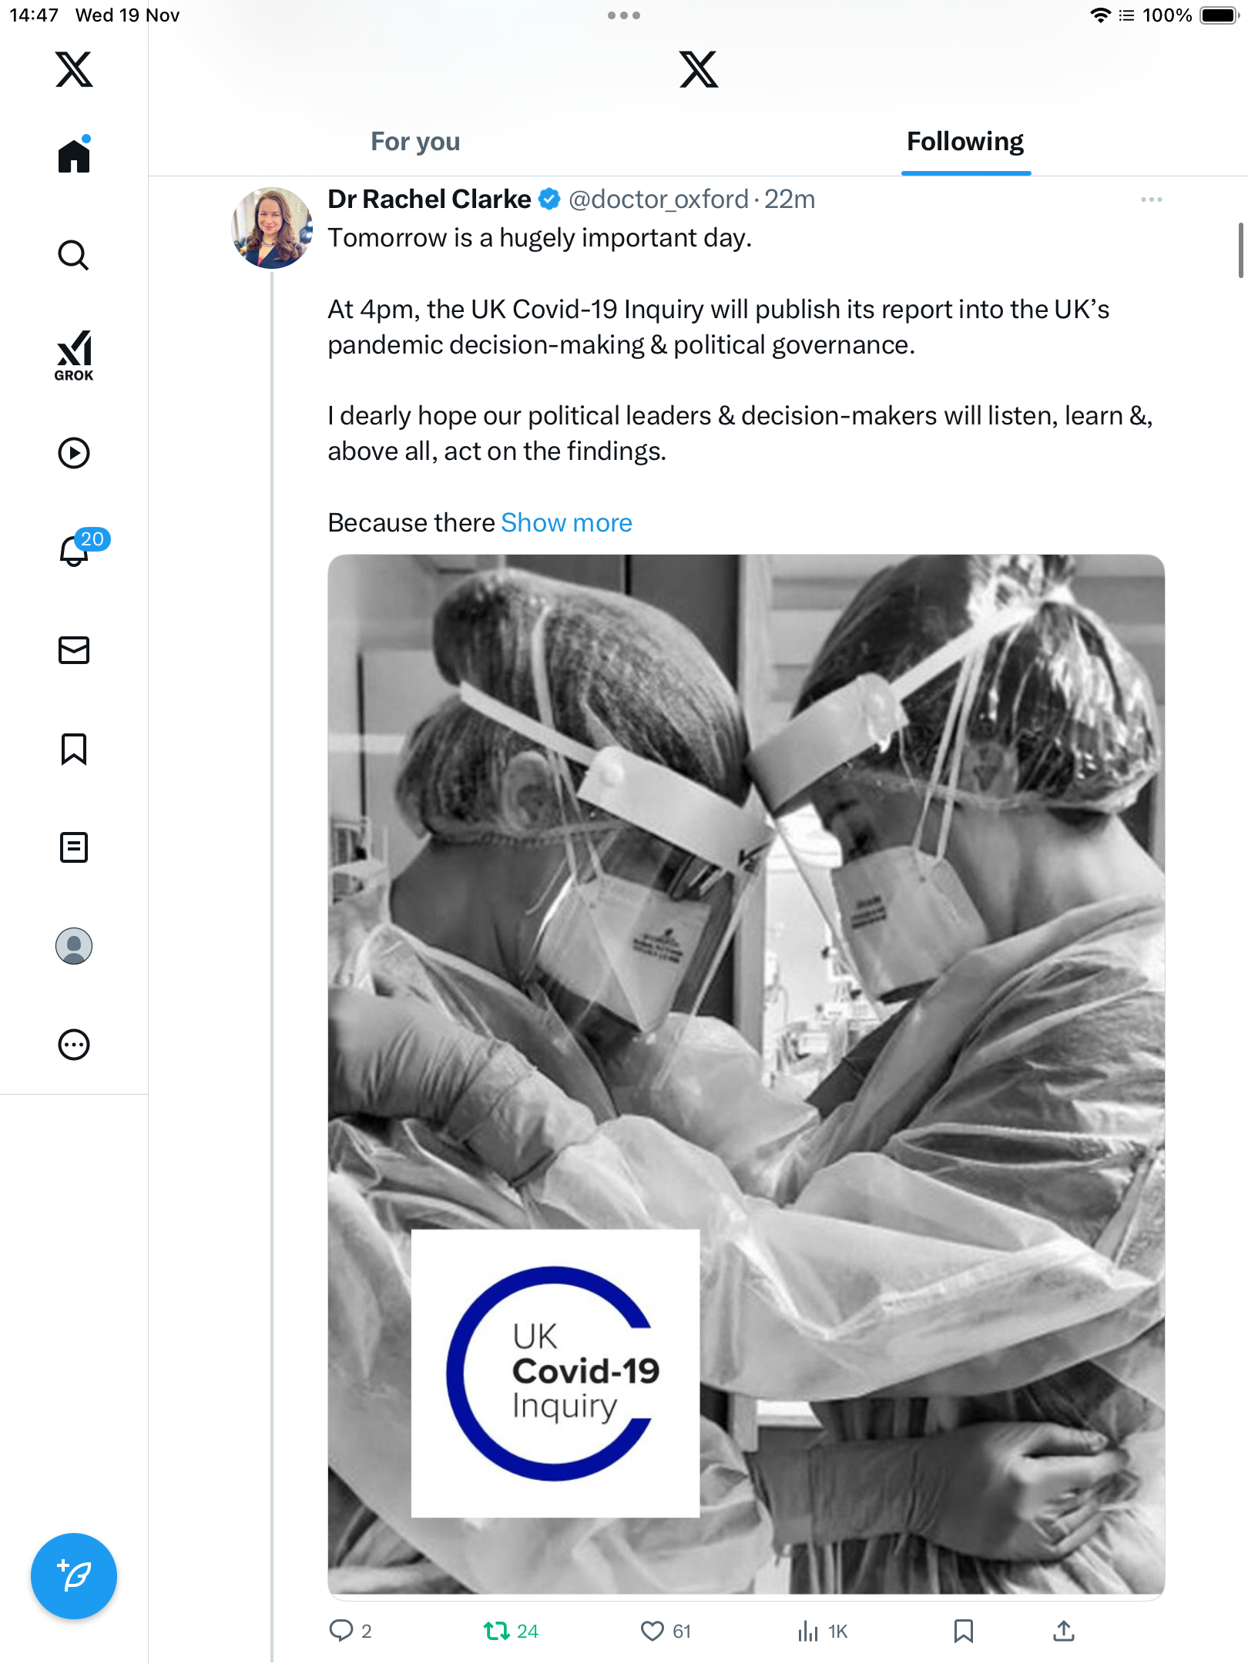Open the Search icon in sidebar

pos(74,255)
